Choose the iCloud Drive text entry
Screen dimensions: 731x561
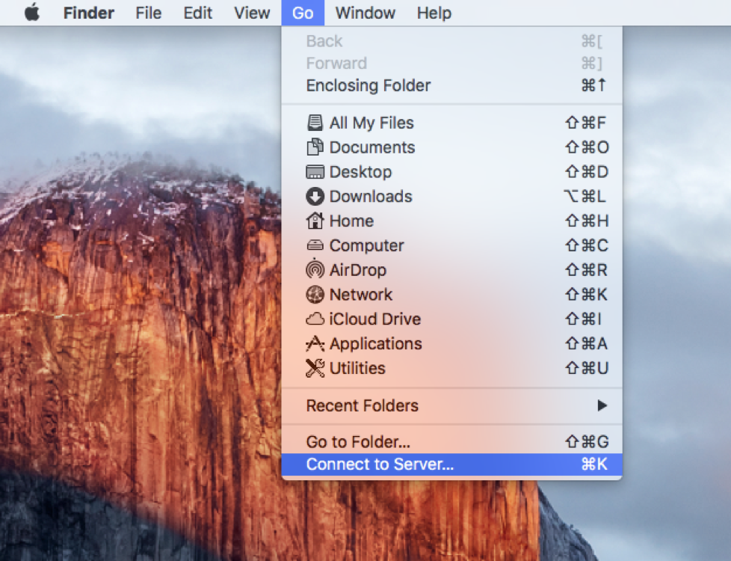(x=374, y=319)
